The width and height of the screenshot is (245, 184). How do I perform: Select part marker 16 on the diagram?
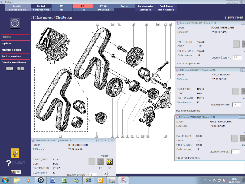[170, 24]
